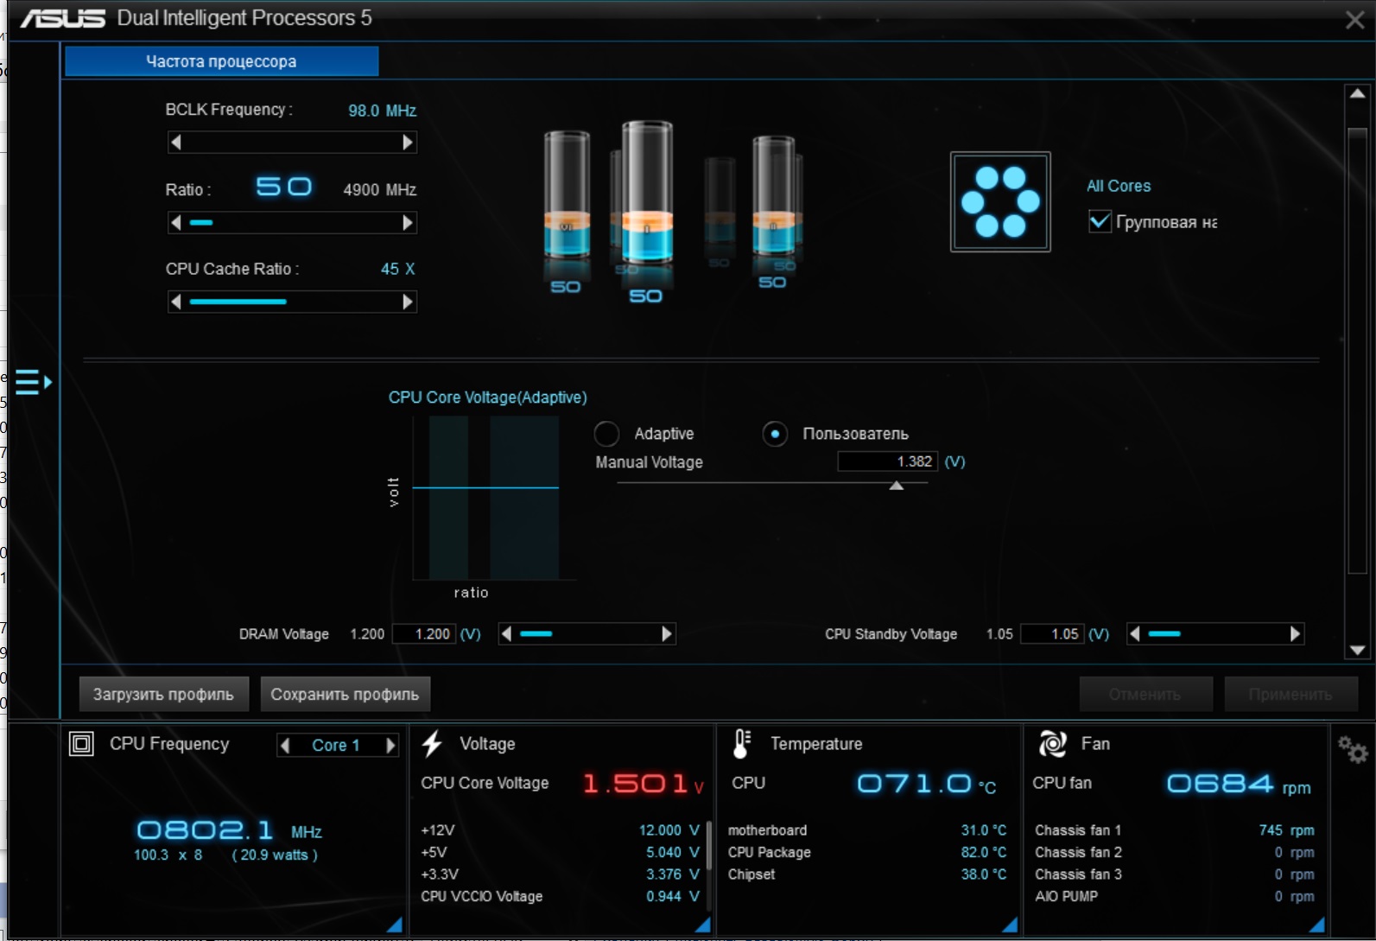Viewport: 1376px width, 941px height.
Task: Click the Fan panel icon
Action: point(1052,744)
